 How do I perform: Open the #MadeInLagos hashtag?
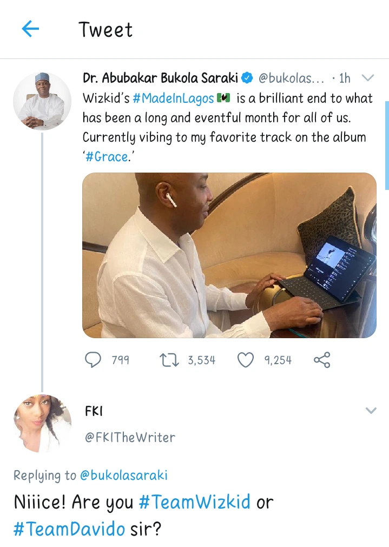pyautogui.click(x=174, y=98)
